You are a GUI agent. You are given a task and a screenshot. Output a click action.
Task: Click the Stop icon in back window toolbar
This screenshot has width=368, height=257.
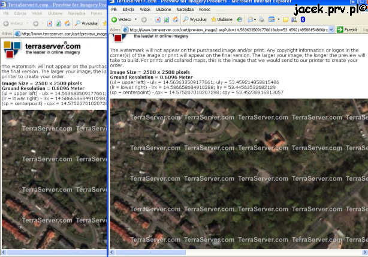(50, 23)
